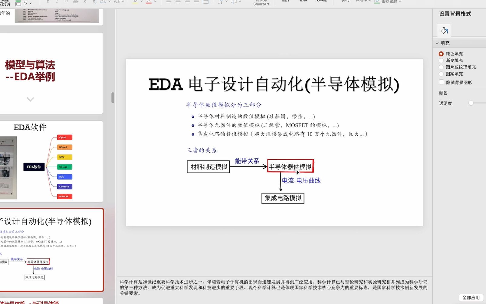Click the 能带关系 label
486x304 pixels.
click(x=247, y=161)
